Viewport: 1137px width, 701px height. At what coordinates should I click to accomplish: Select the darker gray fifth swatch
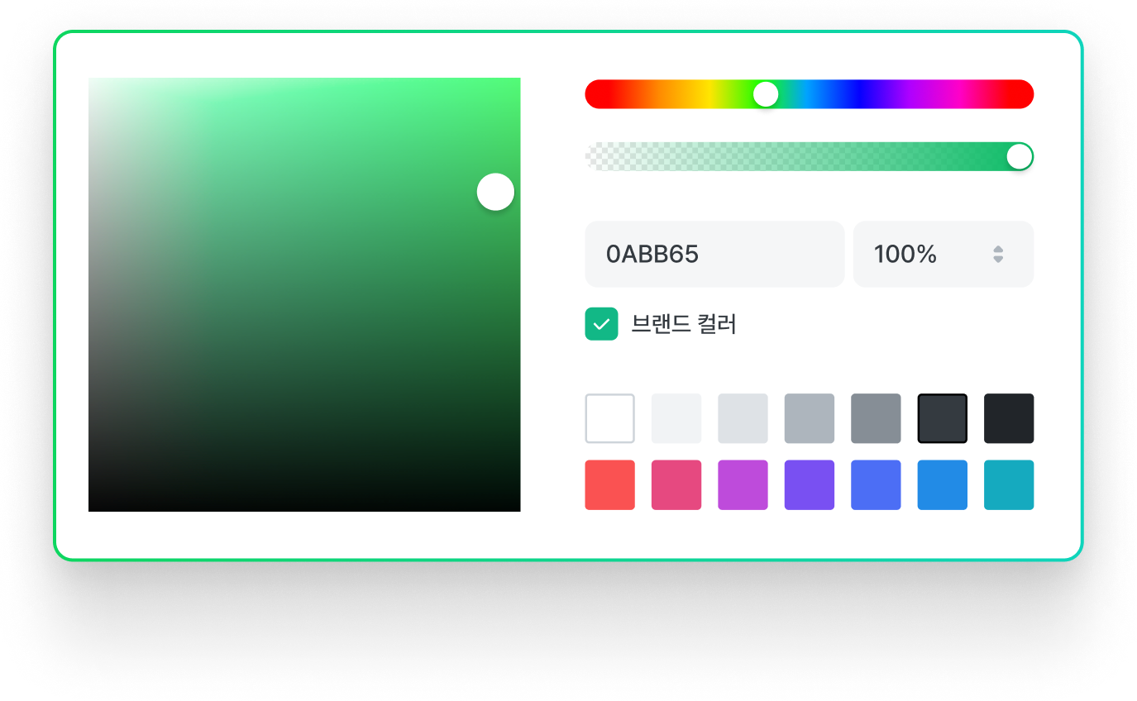click(876, 418)
